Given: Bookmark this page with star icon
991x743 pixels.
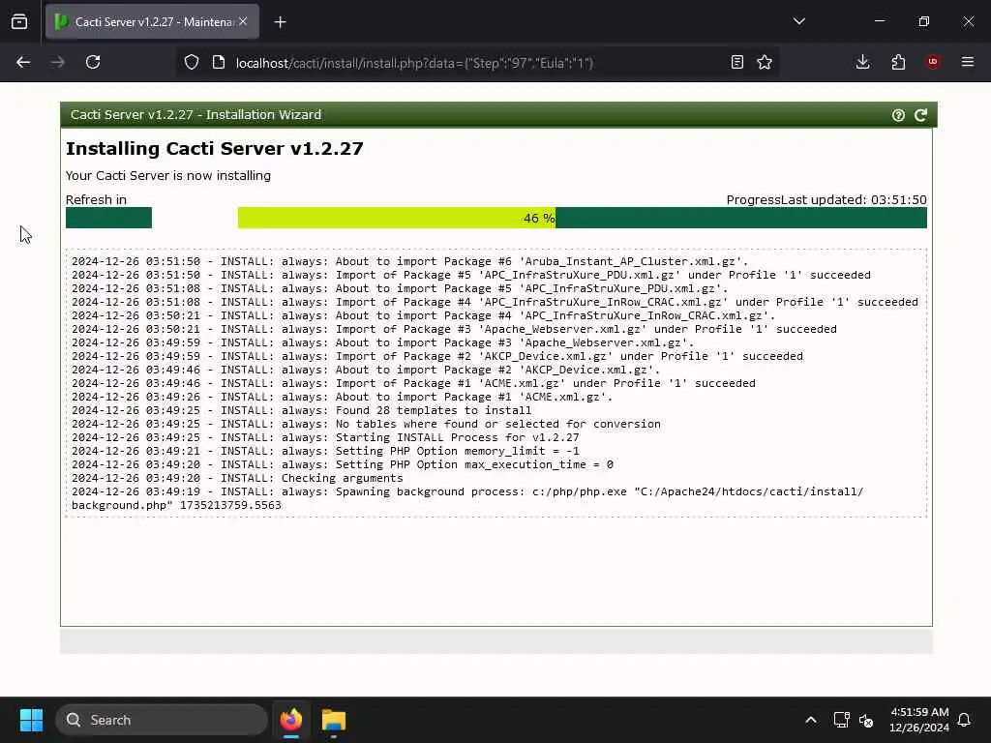Looking at the screenshot, I should pyautogui.click(x=765, y=62).
